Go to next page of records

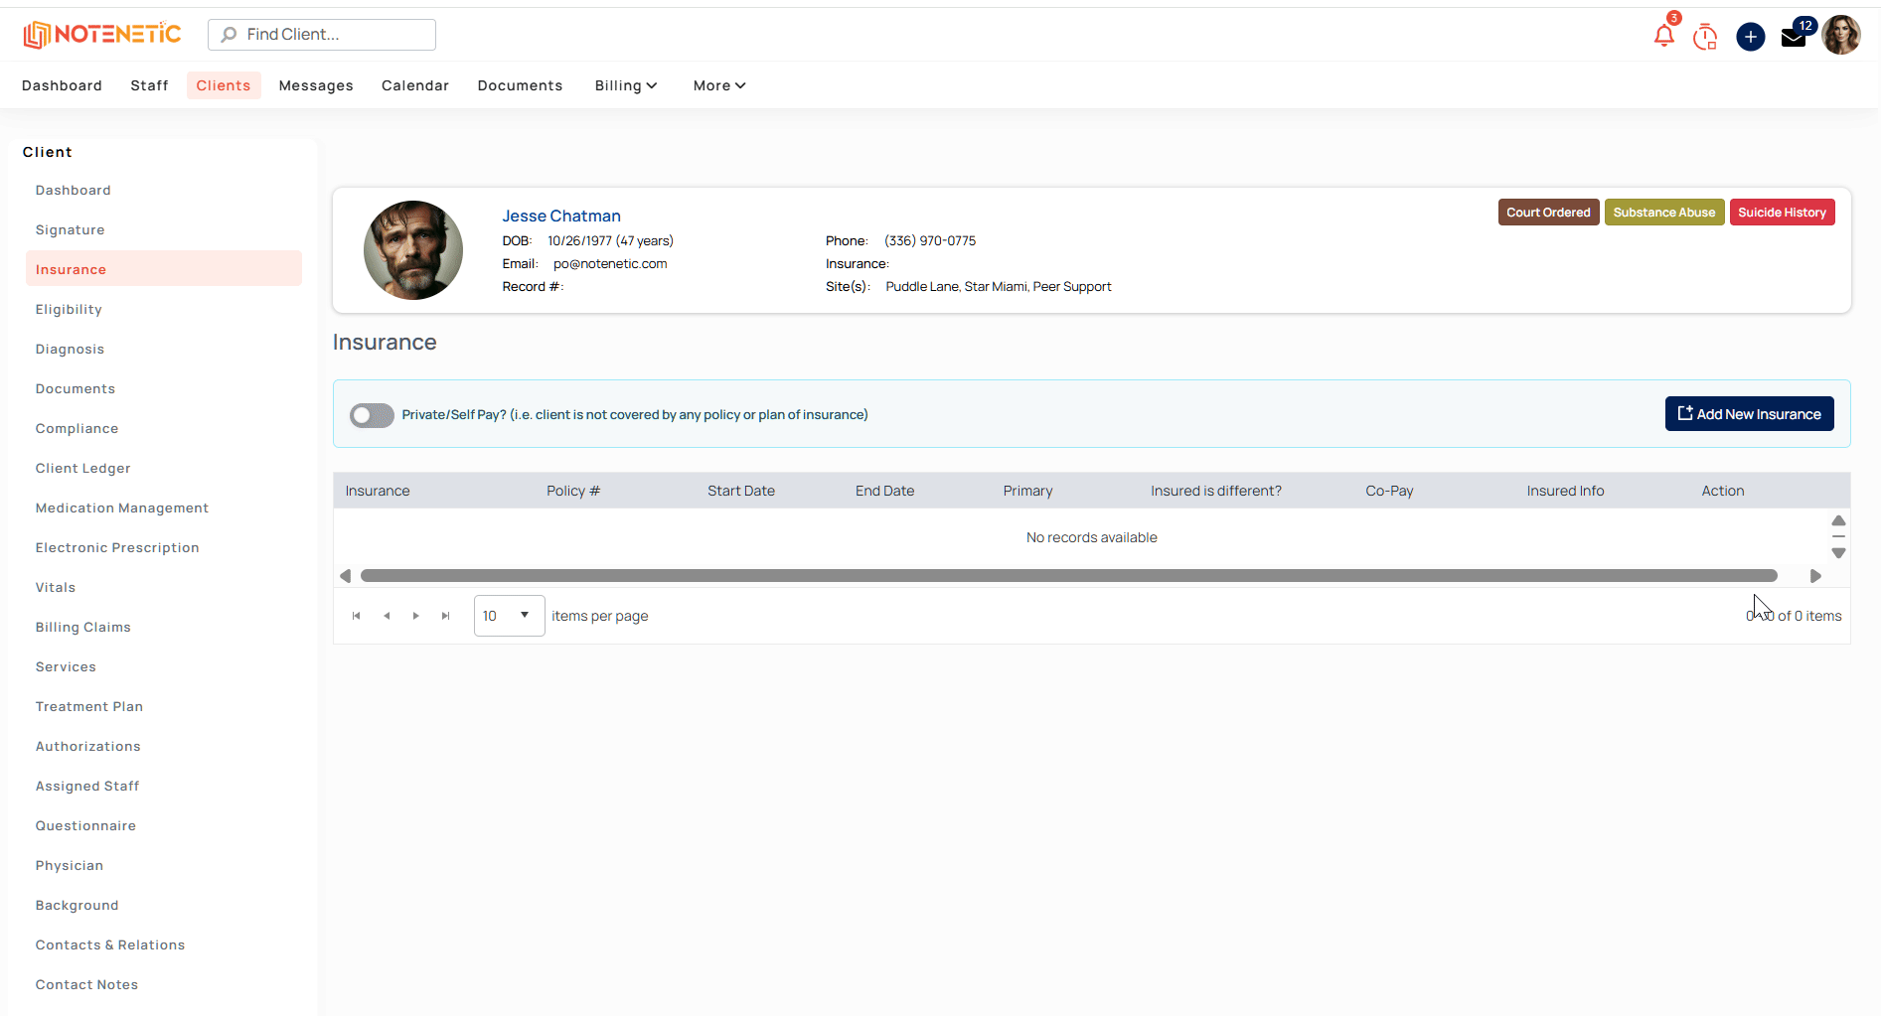[x=415, y=616]
